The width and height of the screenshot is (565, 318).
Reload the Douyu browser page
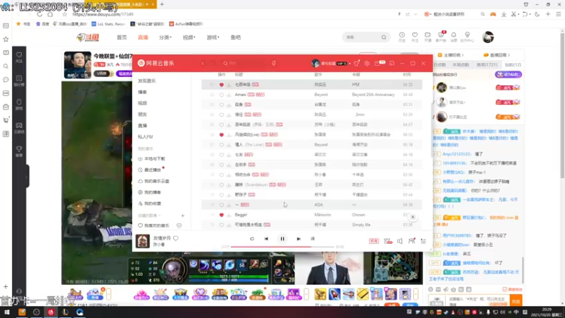click(40, 14)
